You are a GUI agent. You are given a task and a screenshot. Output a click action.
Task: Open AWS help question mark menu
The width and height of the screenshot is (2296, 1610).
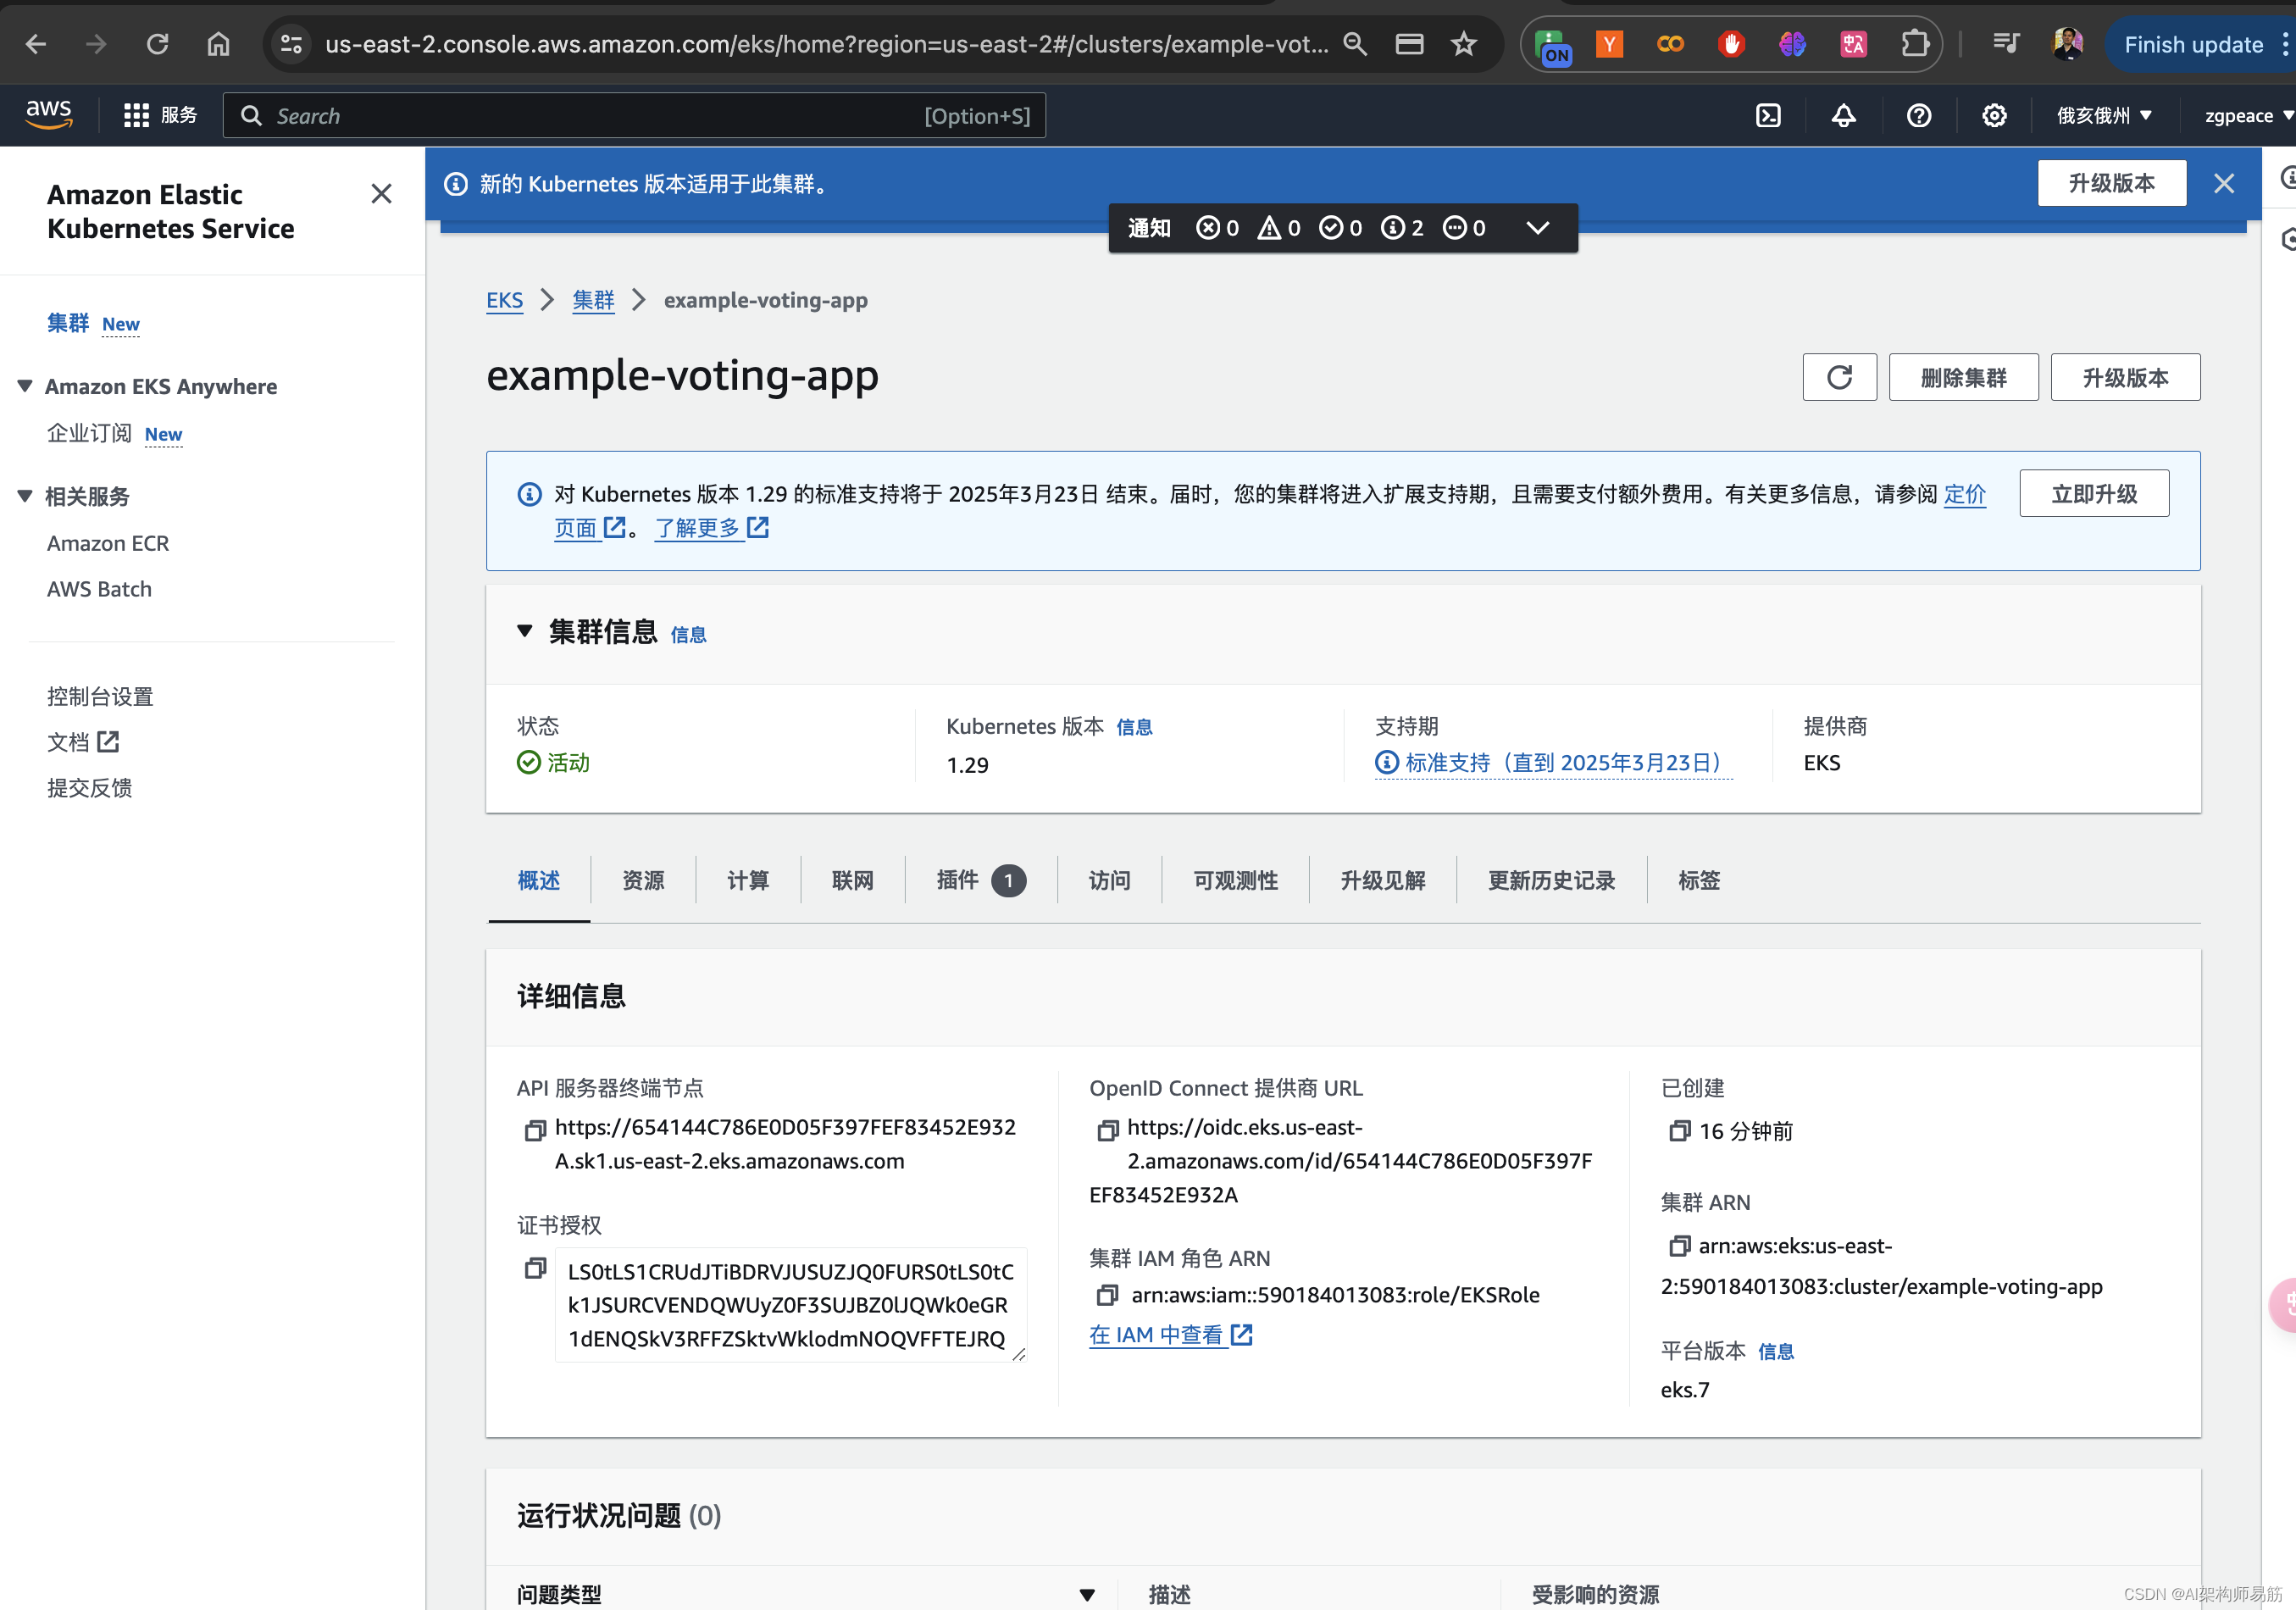tap(1918, 116)
